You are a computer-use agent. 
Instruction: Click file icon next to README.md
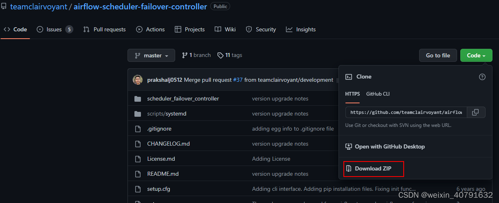[x=138, y=174]
